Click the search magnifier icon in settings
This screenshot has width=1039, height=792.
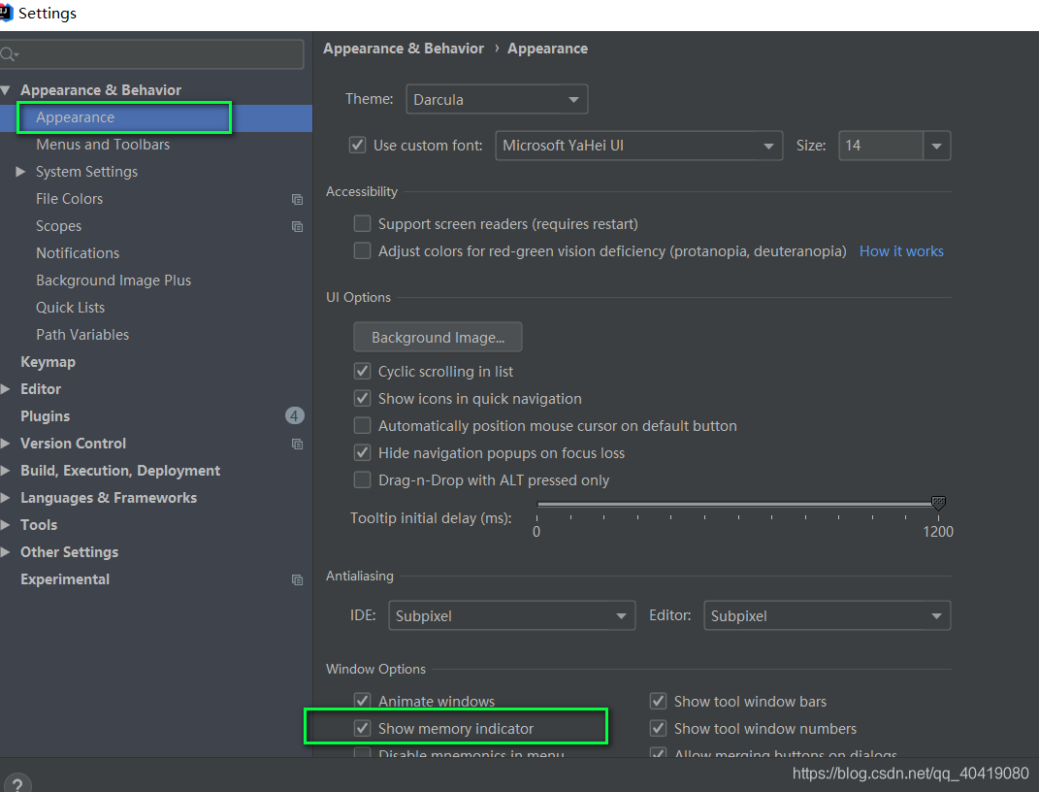pyautogui.click(x=10, y=54)
